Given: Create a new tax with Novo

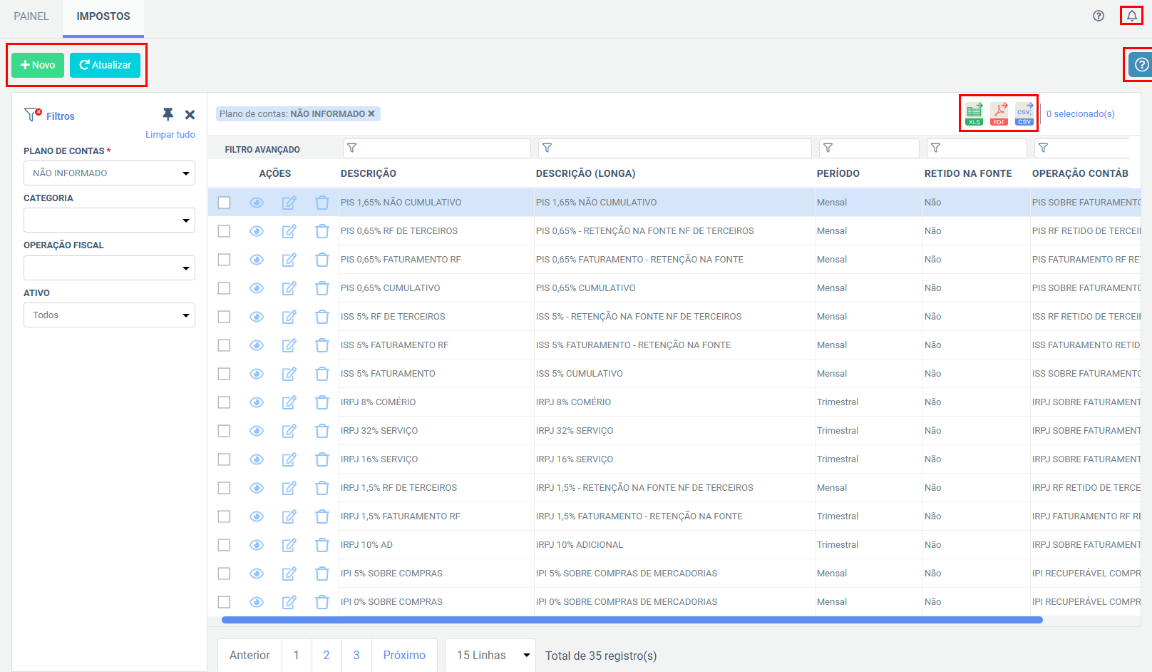Looking at the screenshot, I should 38,65.
